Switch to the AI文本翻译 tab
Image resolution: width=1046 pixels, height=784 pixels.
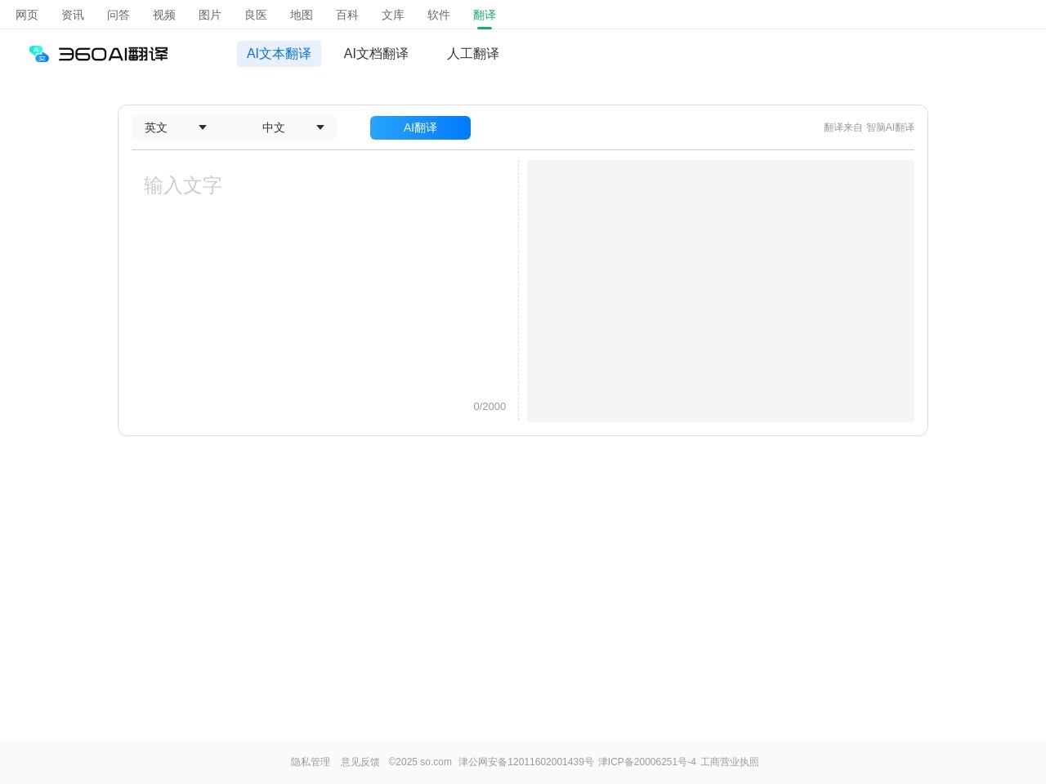click(x=279, y=54)
